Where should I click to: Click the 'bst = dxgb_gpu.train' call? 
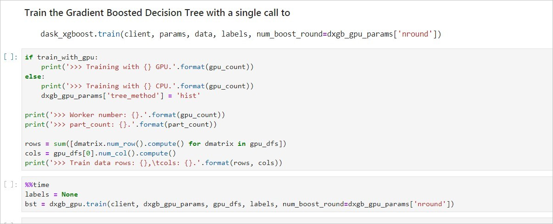point(78,204)
